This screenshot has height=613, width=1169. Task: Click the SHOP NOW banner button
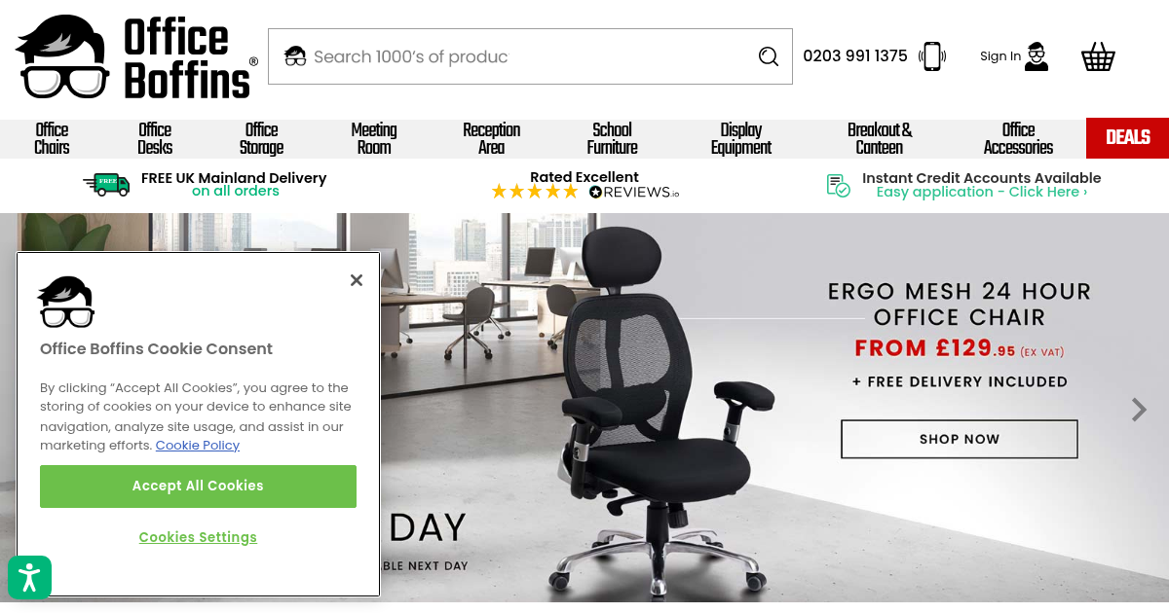960,439
